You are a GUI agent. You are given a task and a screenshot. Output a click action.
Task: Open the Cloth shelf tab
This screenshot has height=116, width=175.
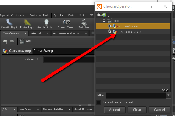pyautogui.click(x=71, y=16)
